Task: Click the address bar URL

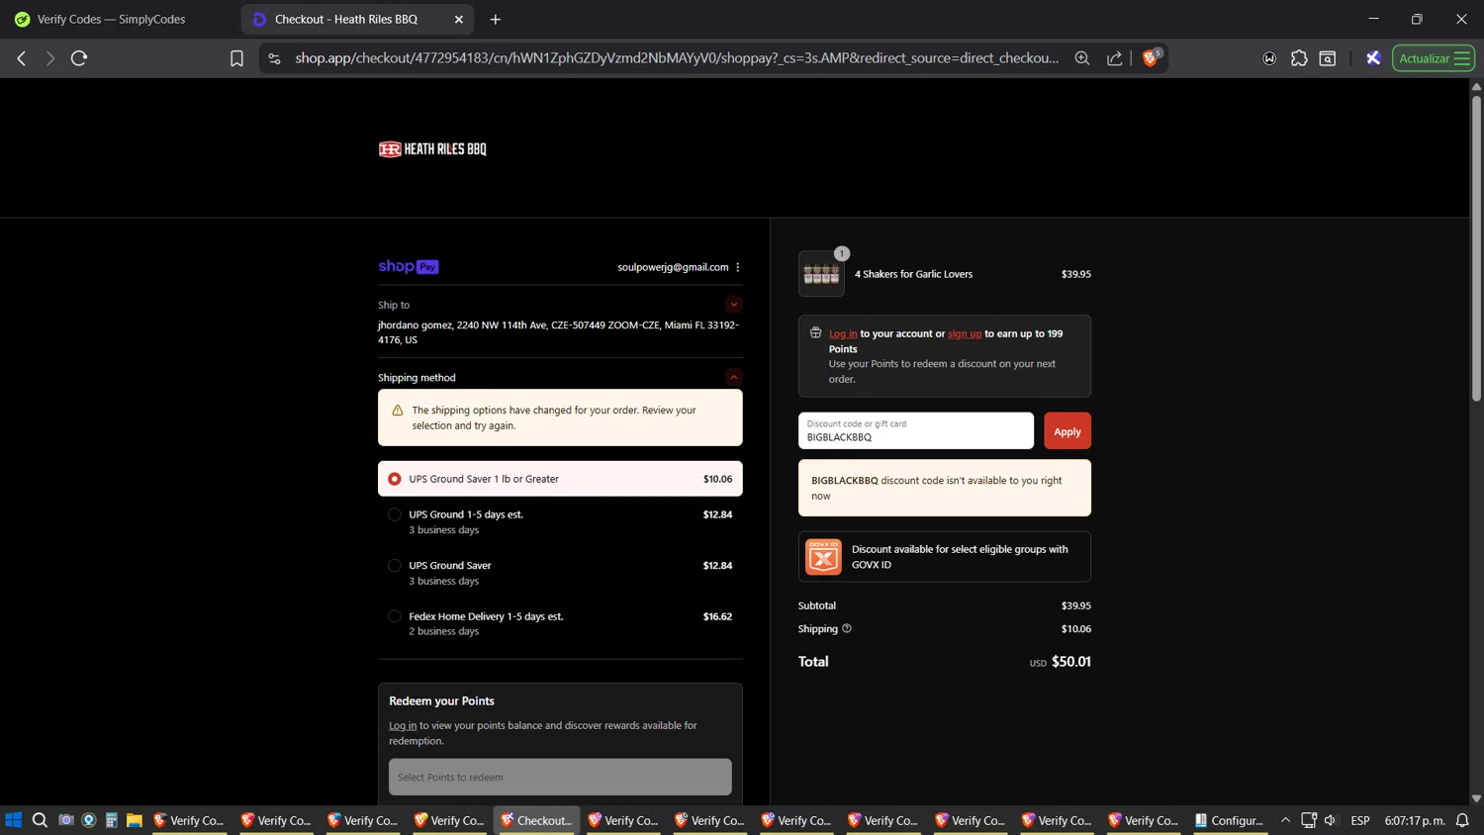Action: click(x=677, y=58)
